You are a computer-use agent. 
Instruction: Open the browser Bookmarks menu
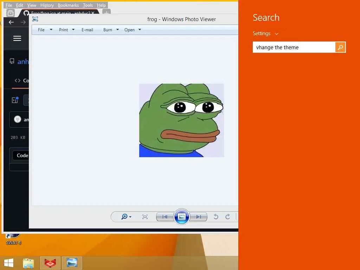68,5
